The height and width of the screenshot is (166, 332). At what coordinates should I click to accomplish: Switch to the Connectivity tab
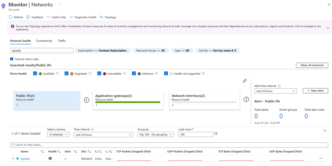click(44, 41)
